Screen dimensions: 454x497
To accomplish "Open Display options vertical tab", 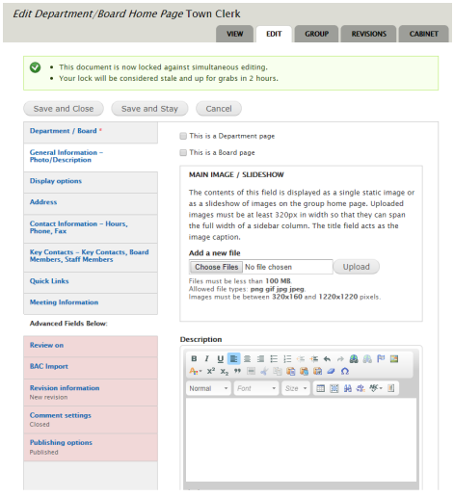I will [x=91, y=182].
